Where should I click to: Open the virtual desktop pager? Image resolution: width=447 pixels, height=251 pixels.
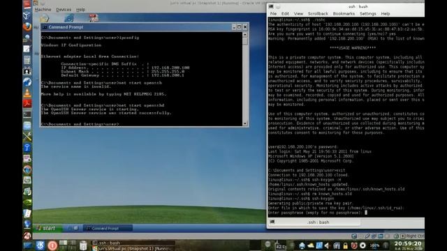(x=68, y=245)
